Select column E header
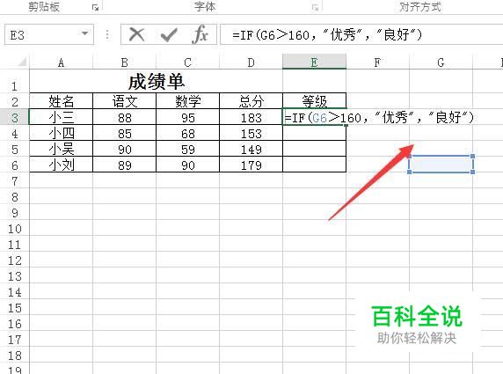The height and width of the screenshot is (374, 503). click(x=314, y=62)
